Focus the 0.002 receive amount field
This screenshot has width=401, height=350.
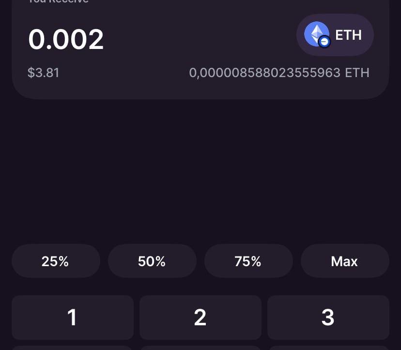point(66,39)
